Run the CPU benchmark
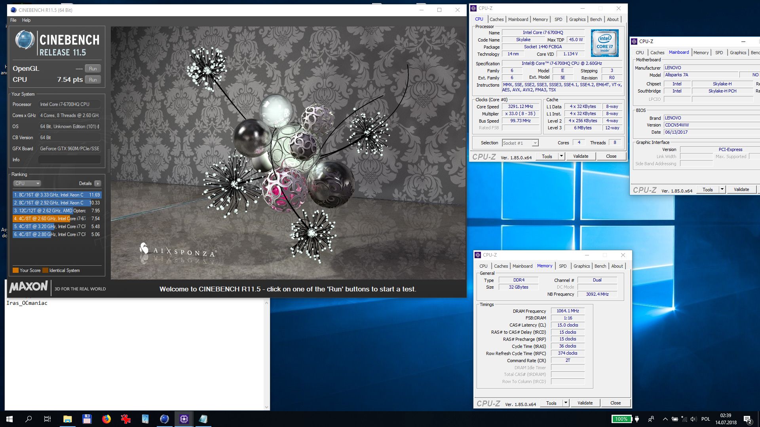The height and width of the screenshot is (427, 760). [x=93, y=79]
